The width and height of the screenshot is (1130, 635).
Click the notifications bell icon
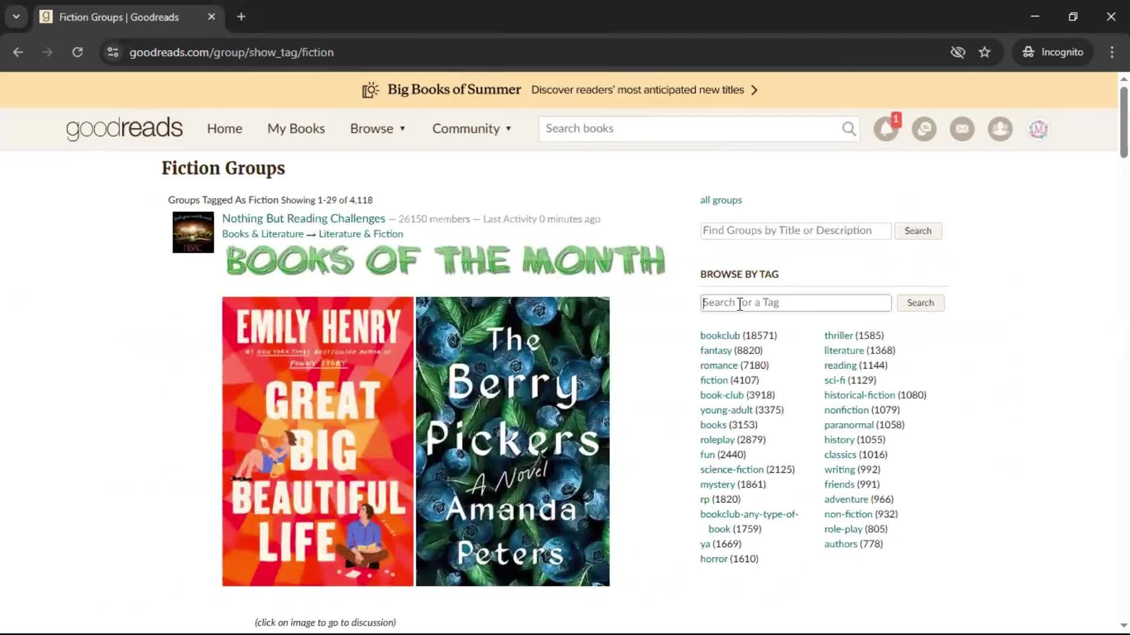(886, 129)
